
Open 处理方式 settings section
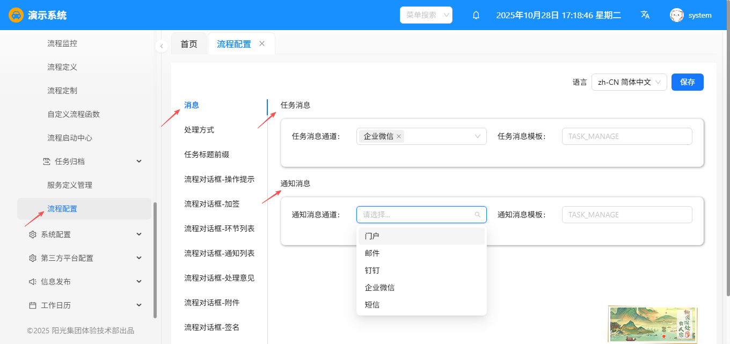(199, 130)
